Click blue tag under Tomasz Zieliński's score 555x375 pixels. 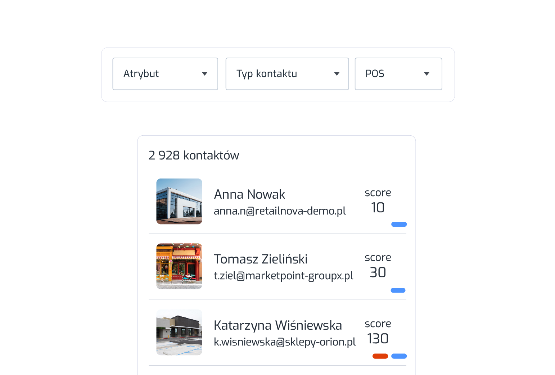pyautogui.click(x=398, y=290)
